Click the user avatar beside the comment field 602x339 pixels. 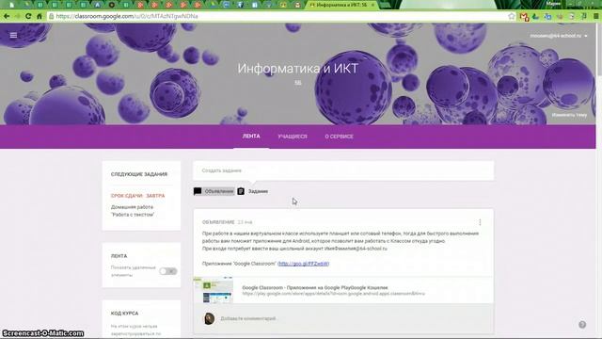(x=209, y=318)
